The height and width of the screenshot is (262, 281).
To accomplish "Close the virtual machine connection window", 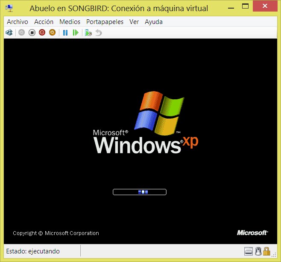I will point(265,6).
